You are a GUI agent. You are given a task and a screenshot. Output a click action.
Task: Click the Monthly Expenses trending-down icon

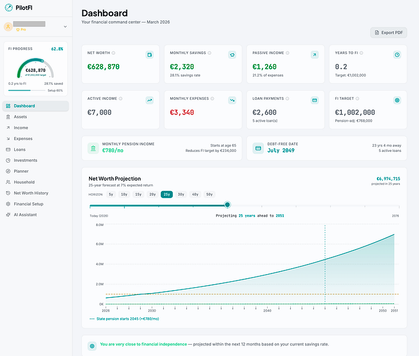[232, 101]
